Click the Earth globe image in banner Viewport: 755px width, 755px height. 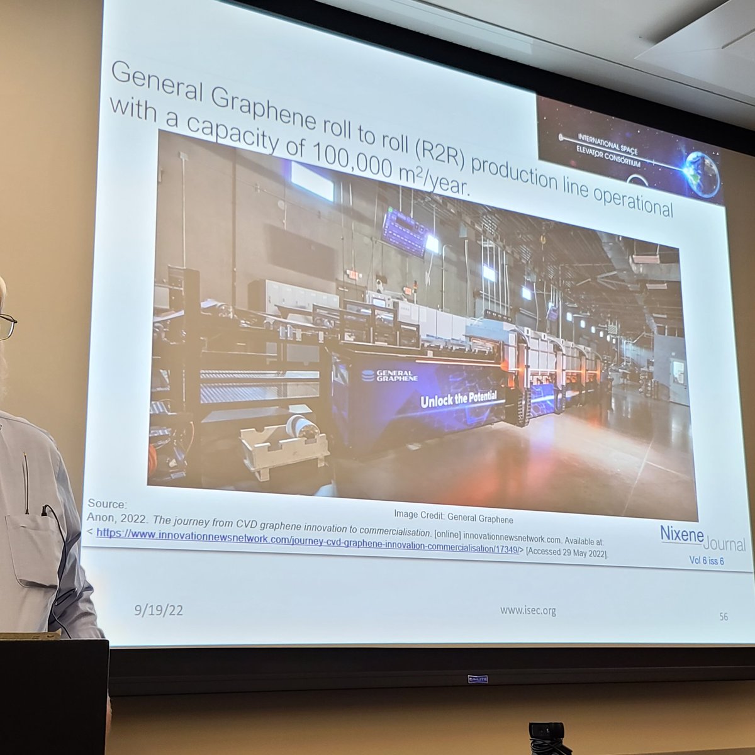[702, 175]
